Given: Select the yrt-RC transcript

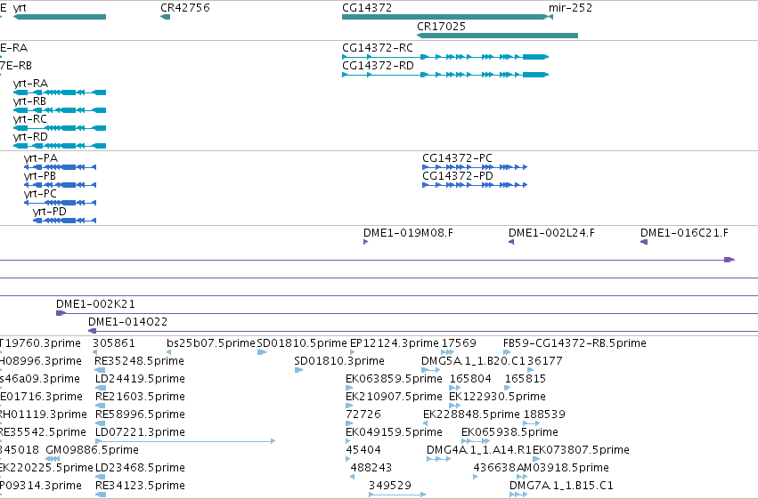Looking at the screenshot, I should click(x=60, y=128).
